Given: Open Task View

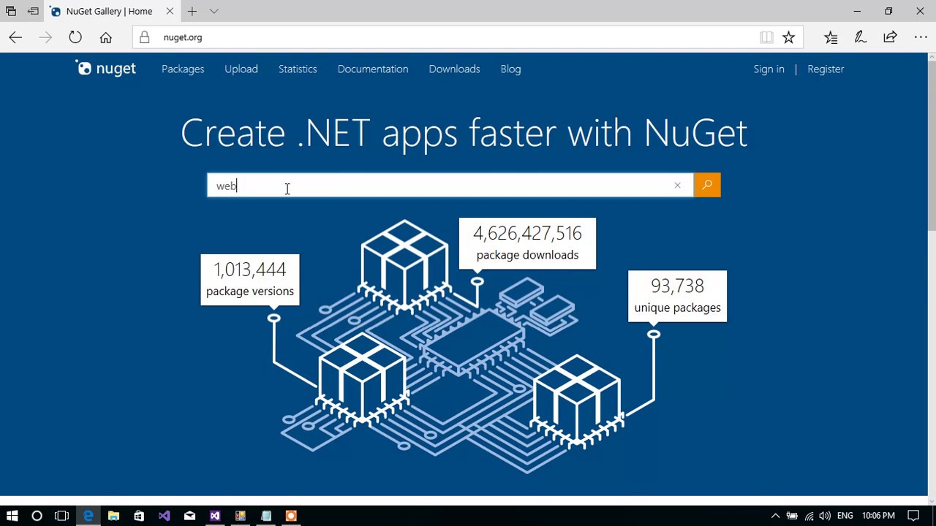Looking at the screenshot, I should click(x=61, y=516).
